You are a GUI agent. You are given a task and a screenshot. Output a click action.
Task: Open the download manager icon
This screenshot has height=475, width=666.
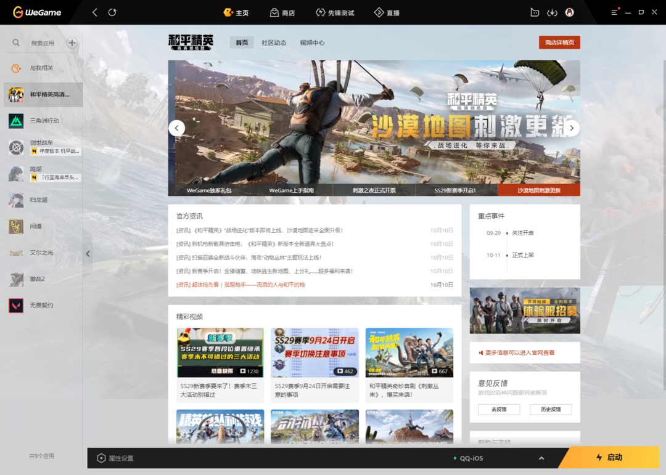click(553, 12)
